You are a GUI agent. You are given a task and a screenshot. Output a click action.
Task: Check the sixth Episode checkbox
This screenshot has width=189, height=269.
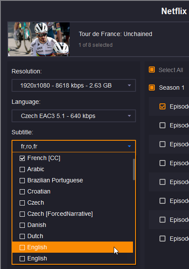(x=162, y=201)
